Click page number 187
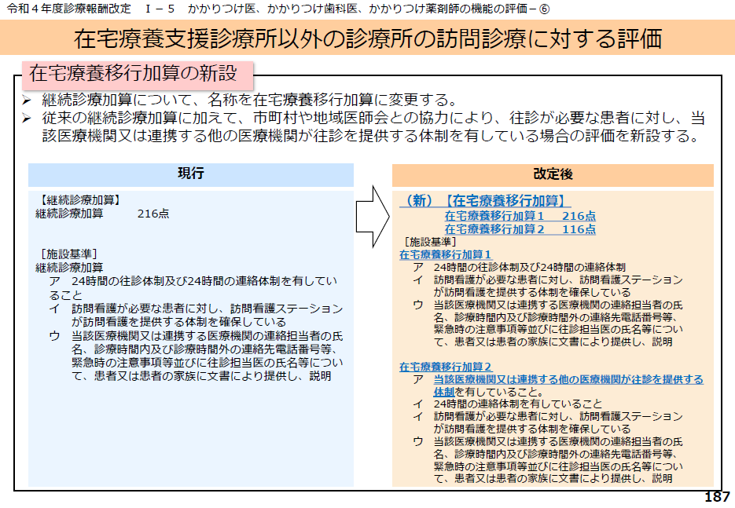 [x=717, y=497]
